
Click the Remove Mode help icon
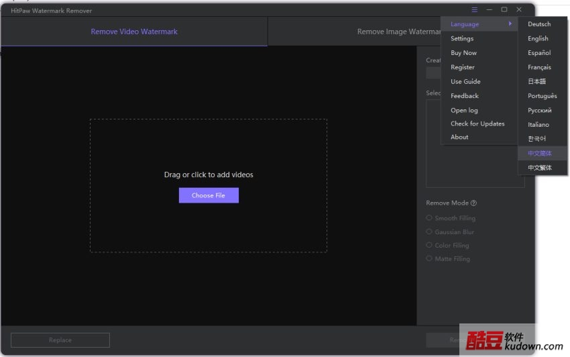tap(473, 203)
